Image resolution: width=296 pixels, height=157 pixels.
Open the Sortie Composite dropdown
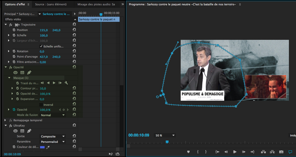[53, 136]
